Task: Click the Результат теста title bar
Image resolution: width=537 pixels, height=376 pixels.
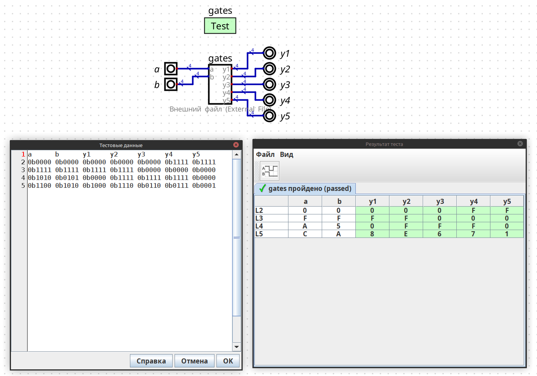Action: (384, 144)
